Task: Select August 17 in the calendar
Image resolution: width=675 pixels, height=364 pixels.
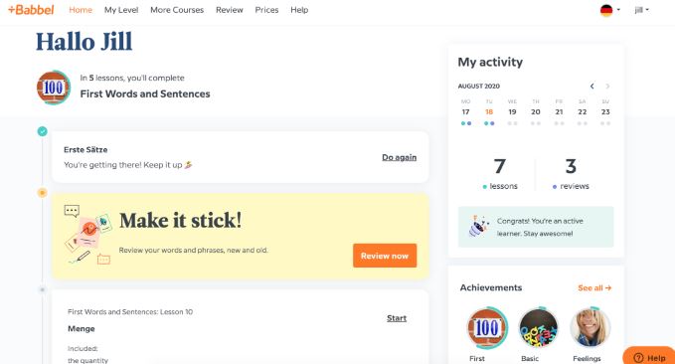Action: tap(466, 112)
